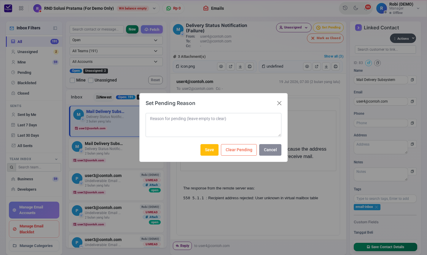Preview the undefined attachment via eye icon

[x=307, y=66]
